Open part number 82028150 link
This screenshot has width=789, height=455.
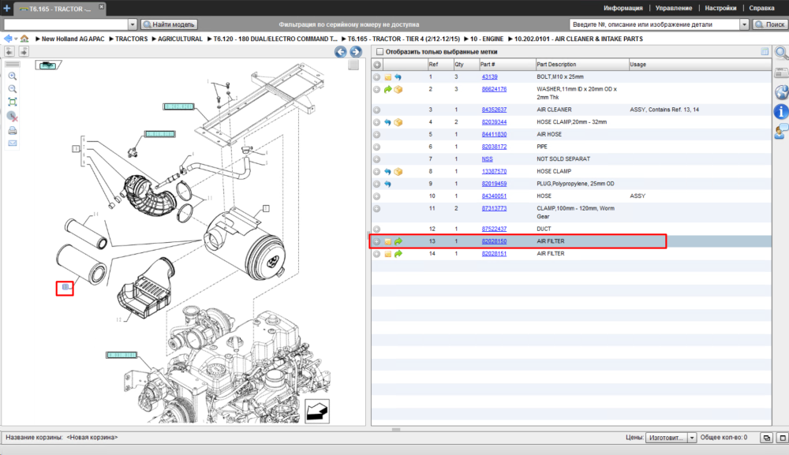click(x=494, y=241)
